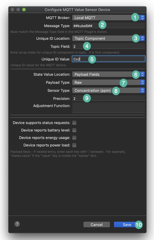
Task: Open the MQTT Broker dropdown arrows
Action: 142,18
